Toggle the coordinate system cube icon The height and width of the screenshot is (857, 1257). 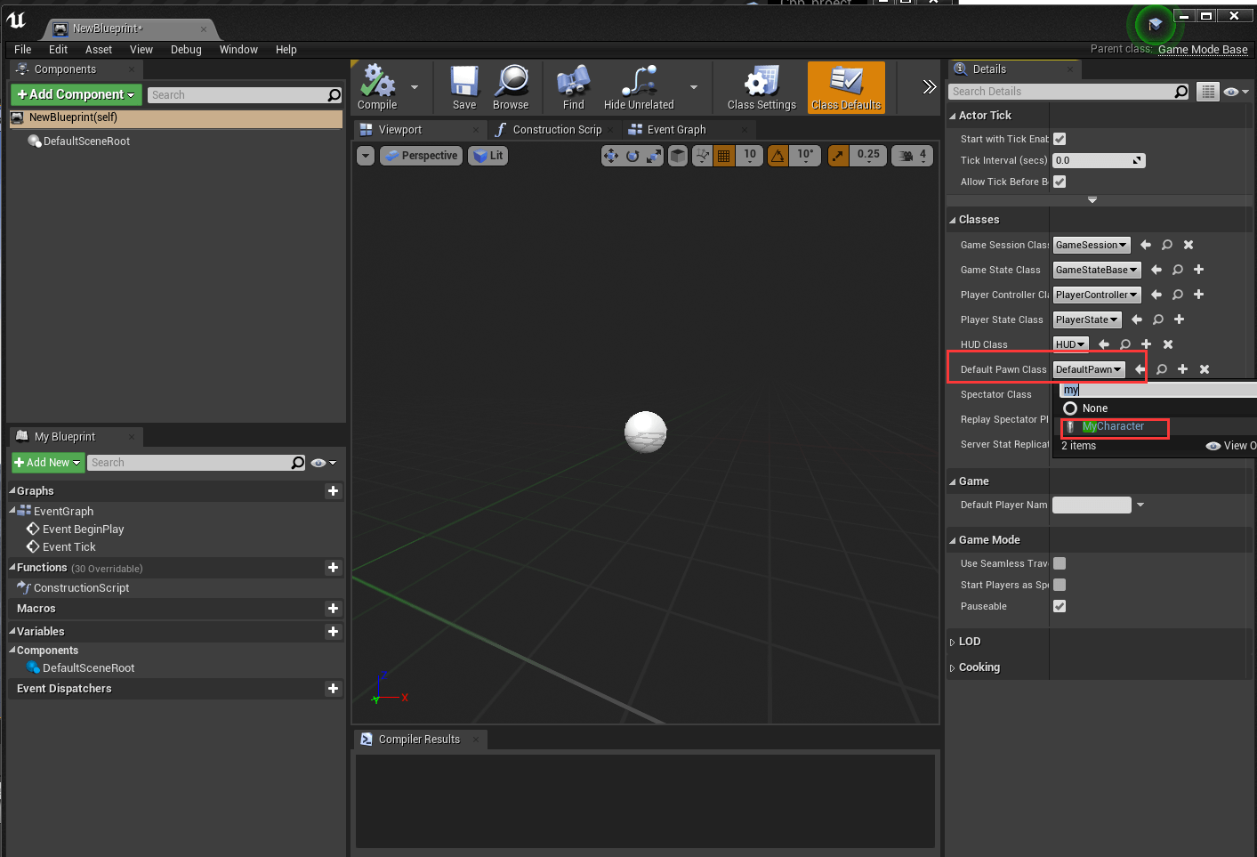(678, 156)
